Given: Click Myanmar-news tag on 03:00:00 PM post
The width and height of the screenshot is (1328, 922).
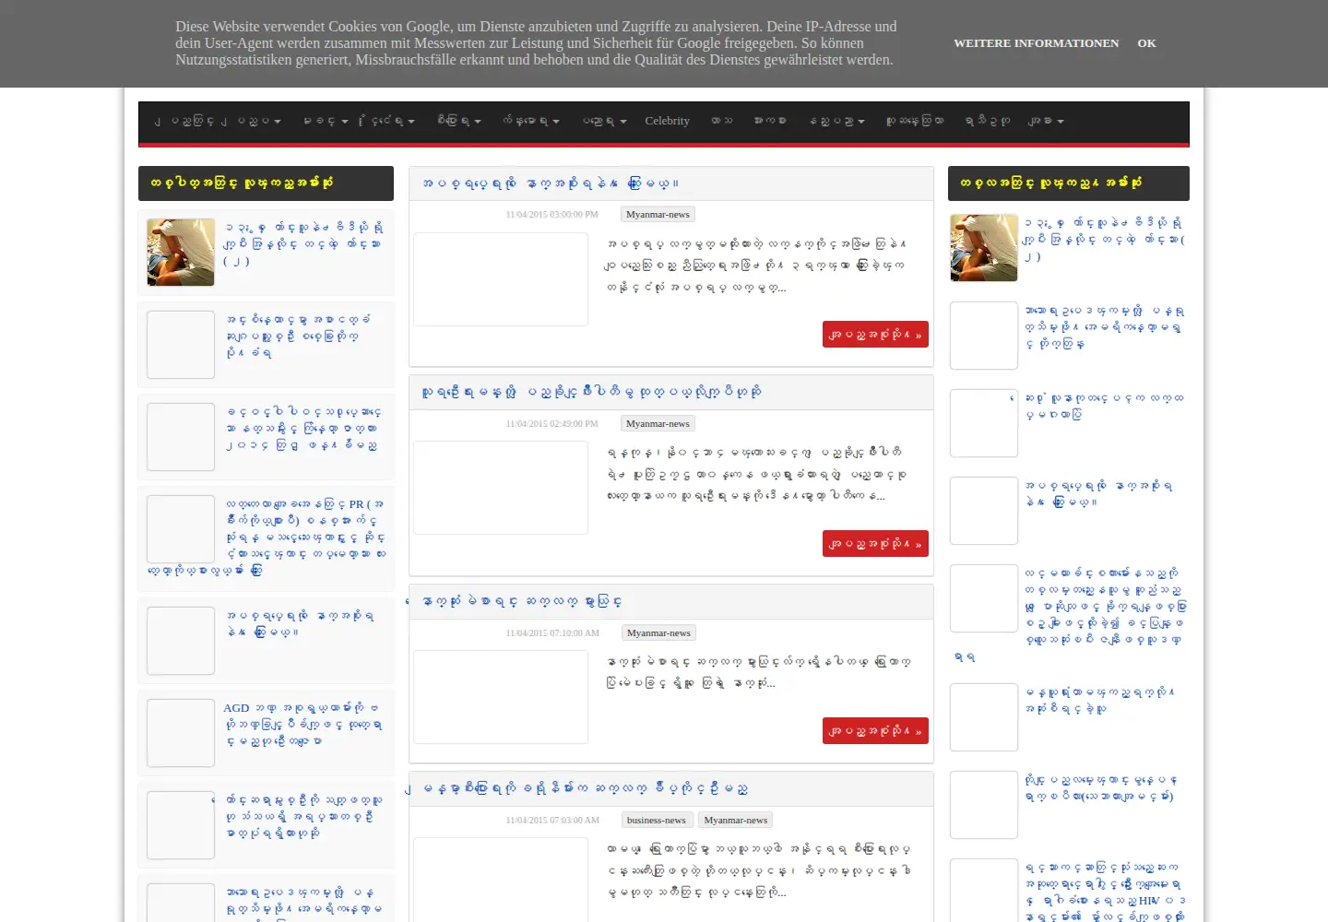Looking at the screenshot, I should (x=658, y=215).
